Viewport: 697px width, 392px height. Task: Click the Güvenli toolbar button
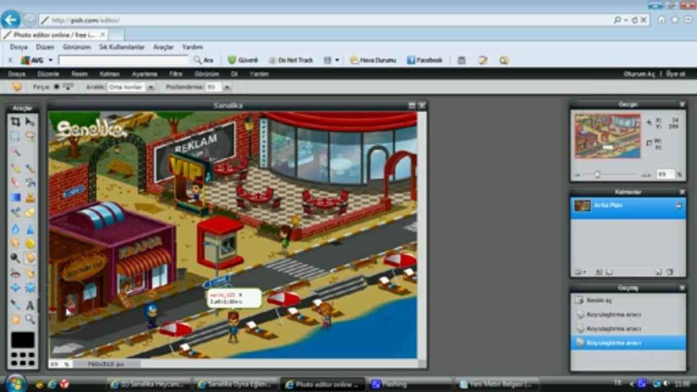pyautogui.click(x=243, y=60)
